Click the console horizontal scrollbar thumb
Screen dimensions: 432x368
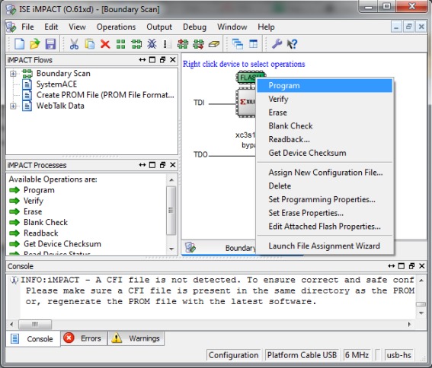click(35, 324)
